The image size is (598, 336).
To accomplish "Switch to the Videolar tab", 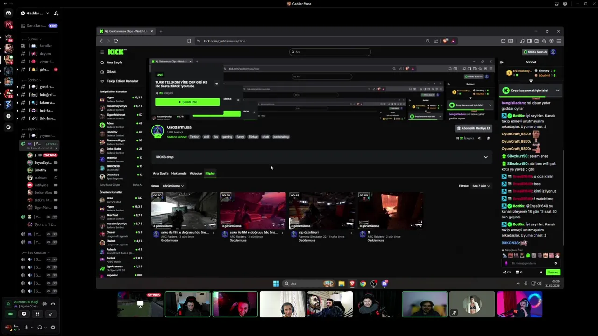I will (x=196, y=173).
